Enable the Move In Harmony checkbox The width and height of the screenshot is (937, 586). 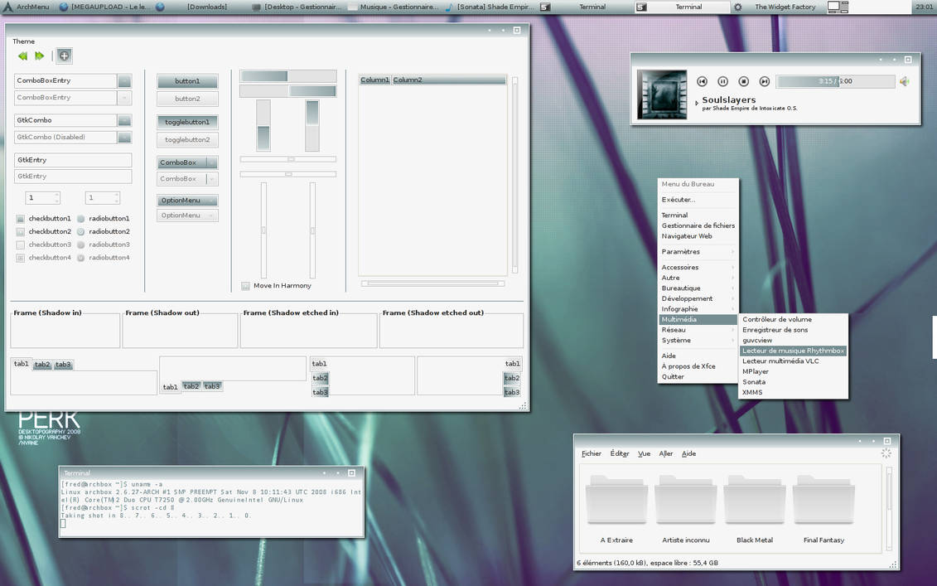[x=245, y=286]
